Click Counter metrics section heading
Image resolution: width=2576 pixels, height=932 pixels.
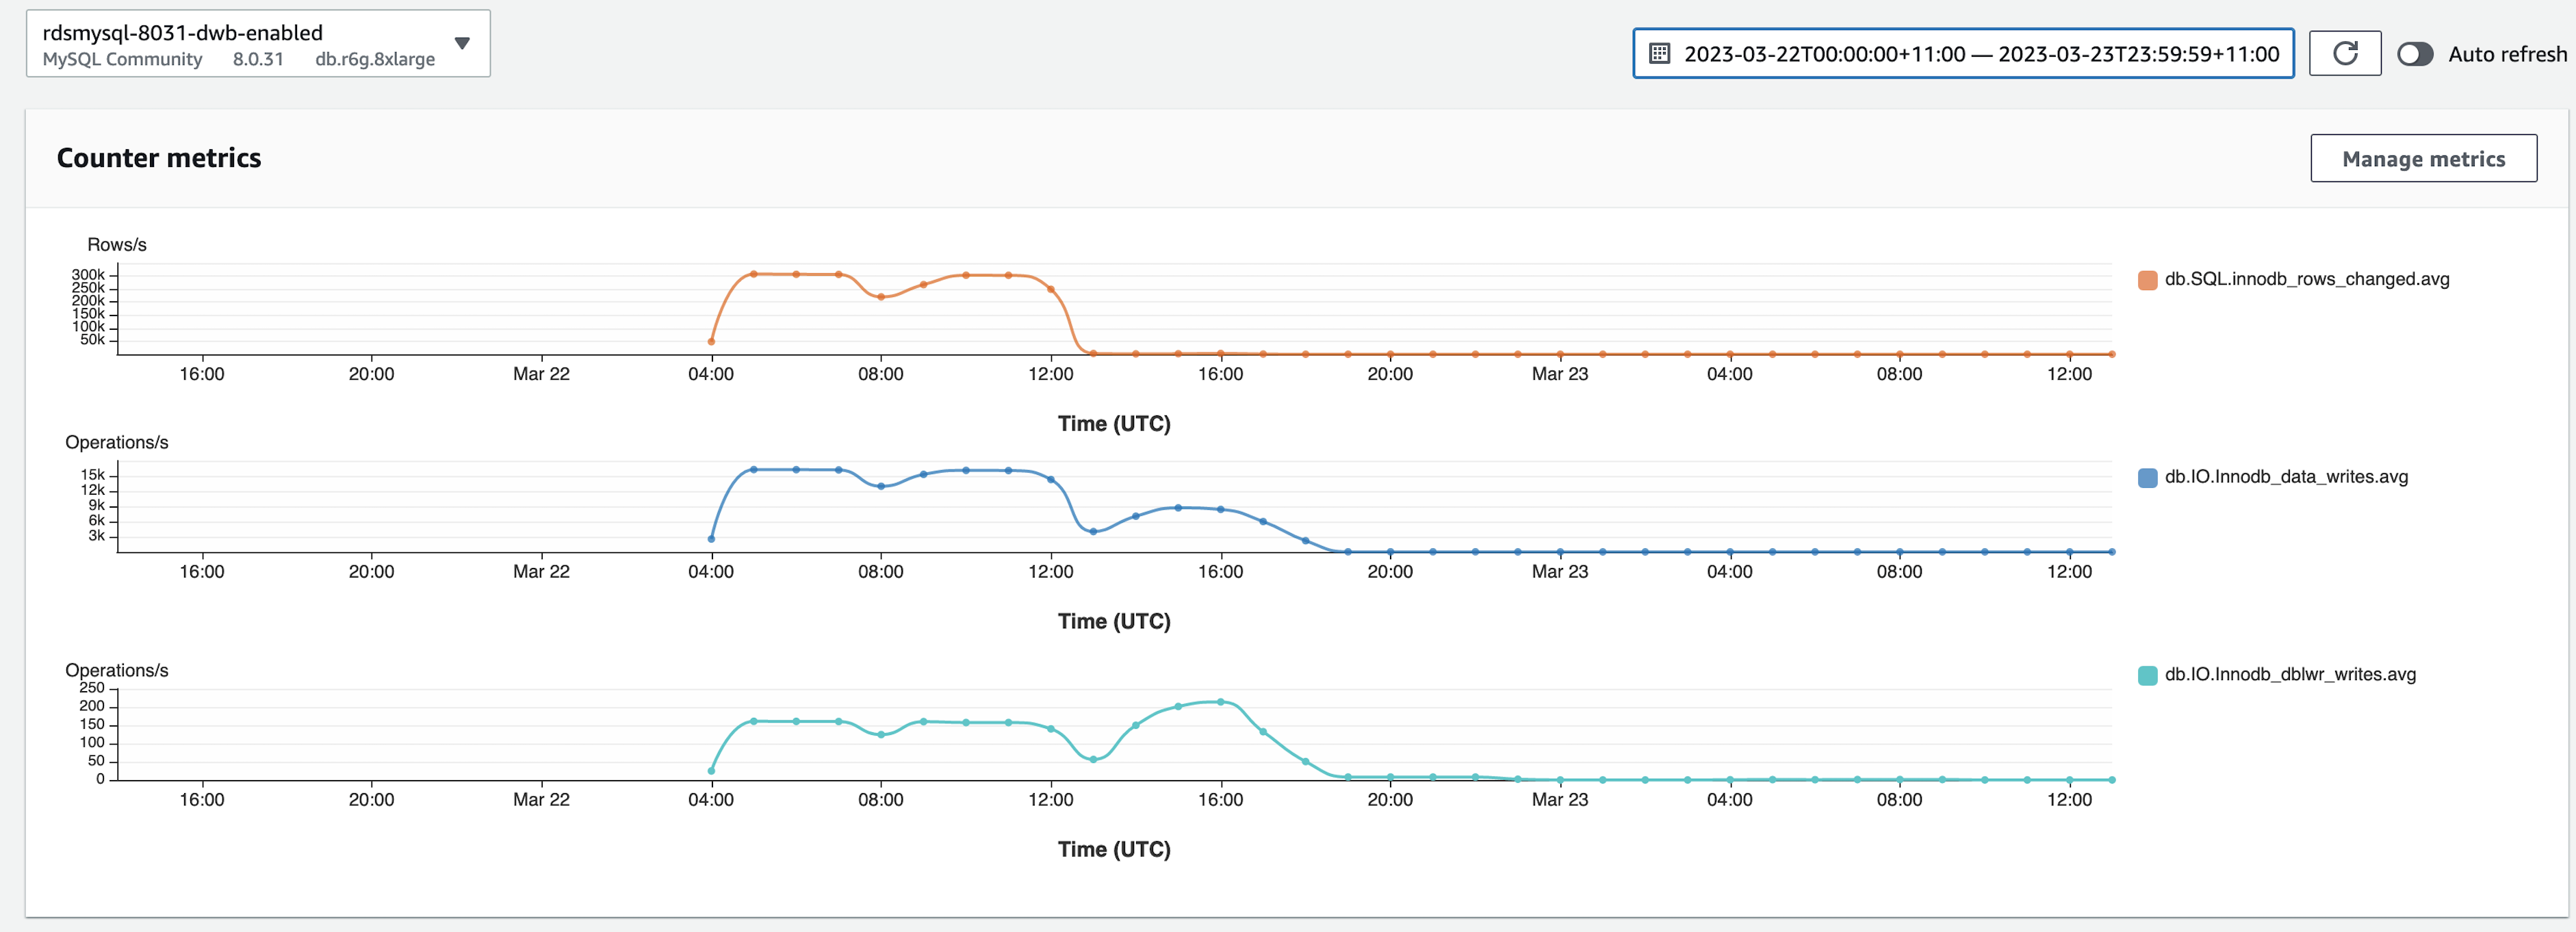click(x=159, y=158)
